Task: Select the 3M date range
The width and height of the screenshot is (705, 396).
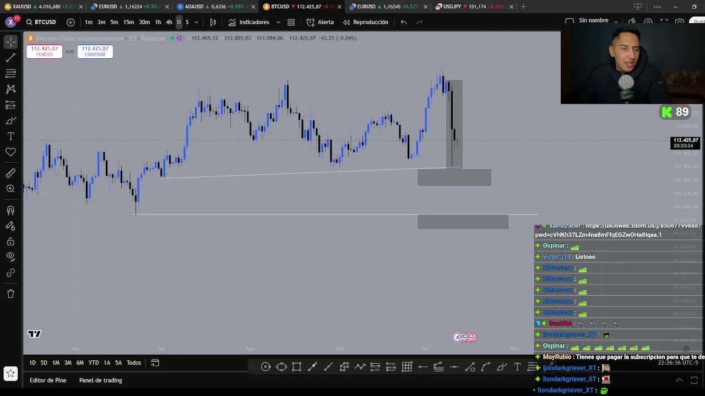Action: click(68, 362)
